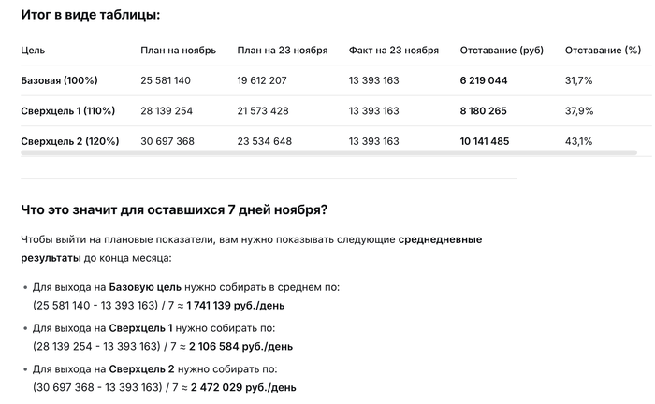Image resolution: width=655 pixels, height=404 pixels.
Task: Click the 25 581 140 plan cell
Action: point(166,80)
